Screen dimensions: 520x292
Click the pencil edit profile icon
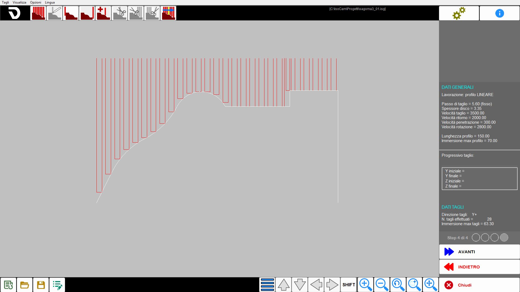[x=54, y=13]
